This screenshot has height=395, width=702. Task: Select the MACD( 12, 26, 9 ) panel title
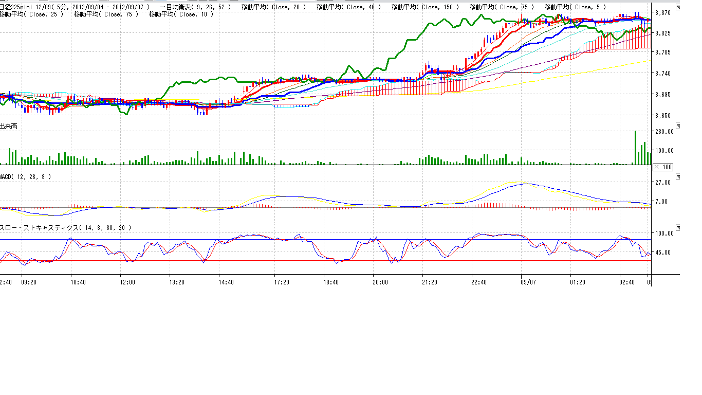point(26,177)
